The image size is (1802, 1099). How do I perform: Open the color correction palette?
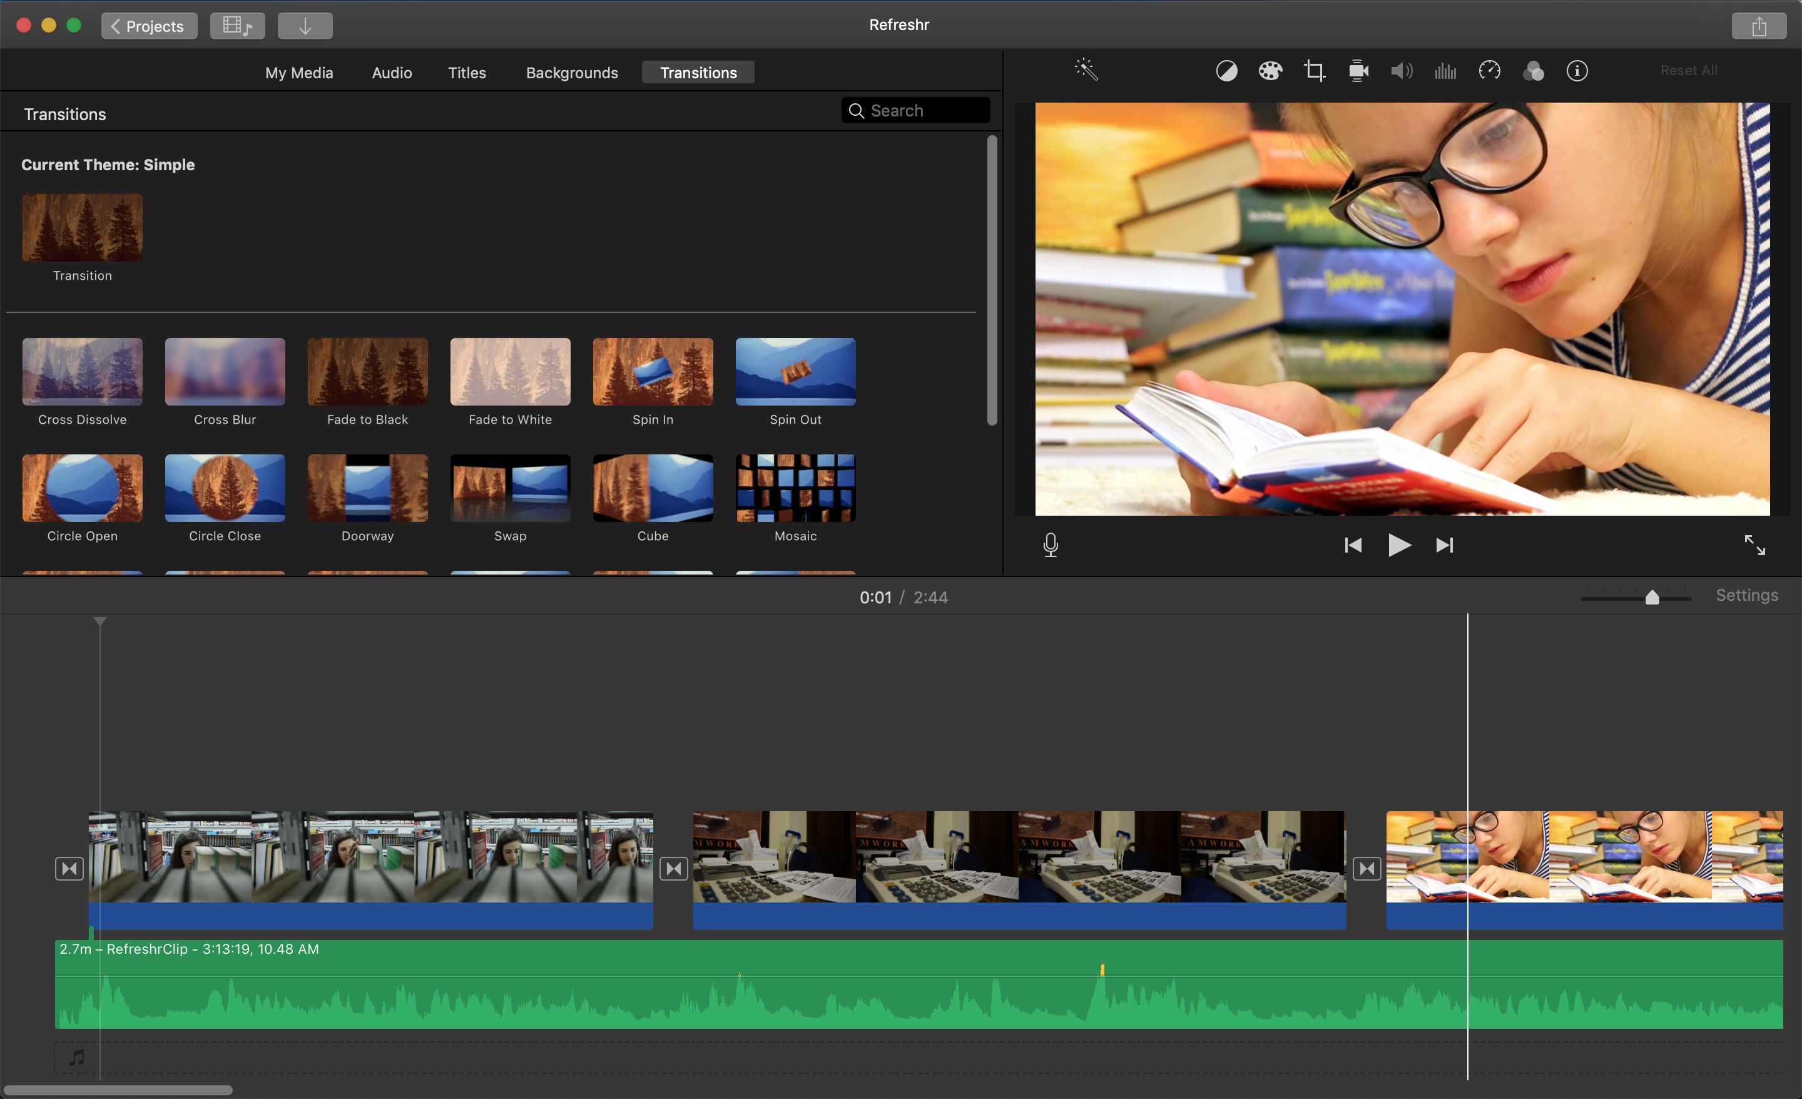pos(1270,71)
